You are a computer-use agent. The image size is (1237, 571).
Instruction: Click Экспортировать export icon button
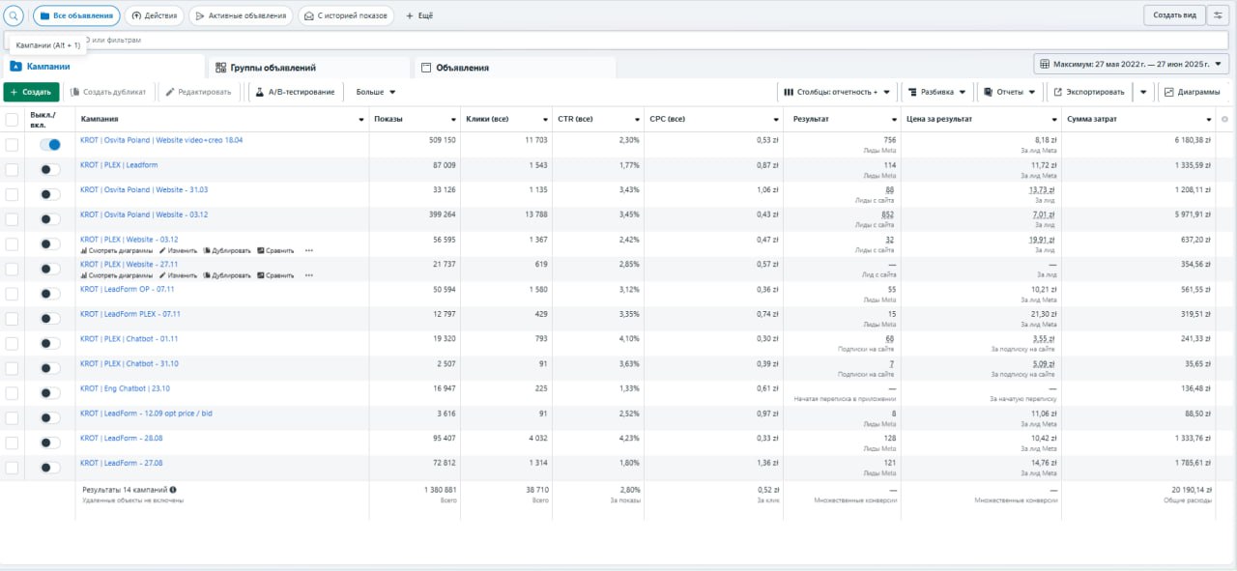(1088, 92)
